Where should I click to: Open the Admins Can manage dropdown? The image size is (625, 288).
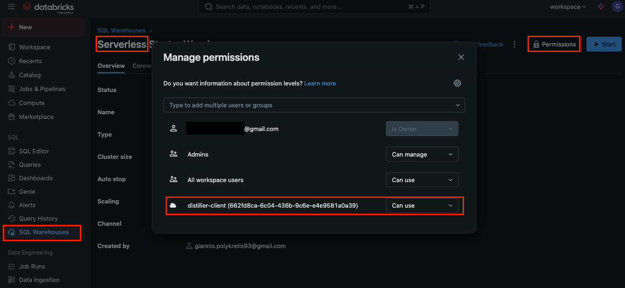pos(422,154)
